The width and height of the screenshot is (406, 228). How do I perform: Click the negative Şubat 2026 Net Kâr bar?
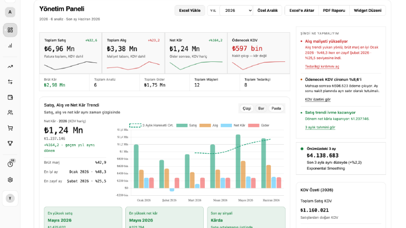pyautogui.click(x=172, y=190)
